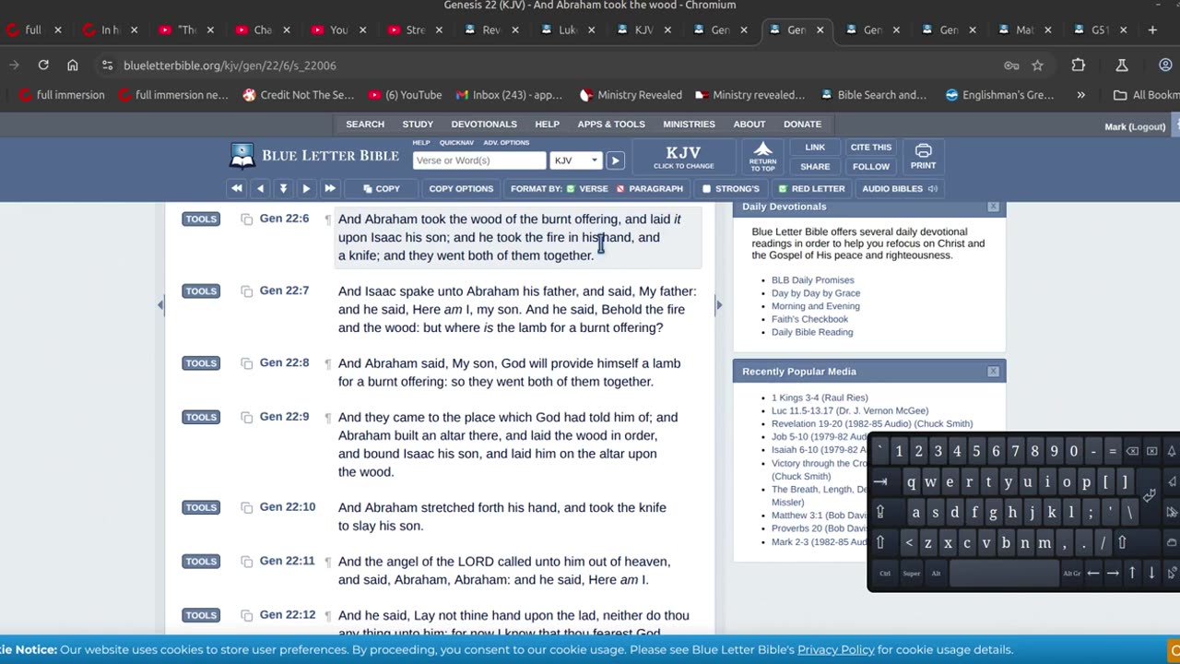Click the Cite This button

[871, 148]
